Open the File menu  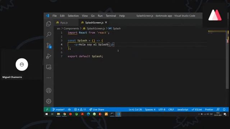click(55, 16)
